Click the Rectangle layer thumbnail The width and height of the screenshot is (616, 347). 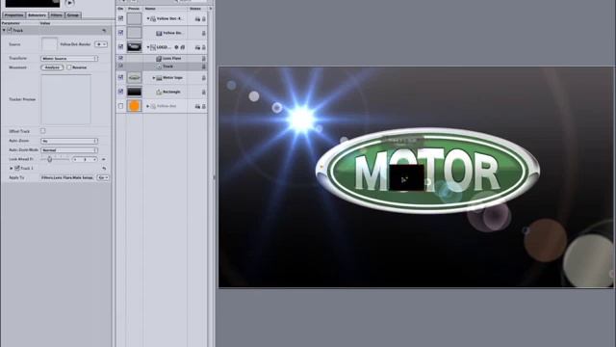[x=134, y=92]
